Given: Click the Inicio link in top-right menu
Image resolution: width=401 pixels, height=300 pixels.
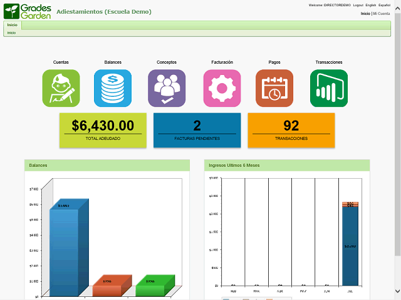Looking at the screenshot, I should 365,13.
